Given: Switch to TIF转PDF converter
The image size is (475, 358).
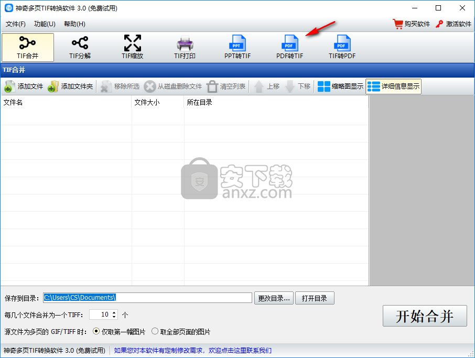Looking at the screenshot, I should tap(342, 48).
